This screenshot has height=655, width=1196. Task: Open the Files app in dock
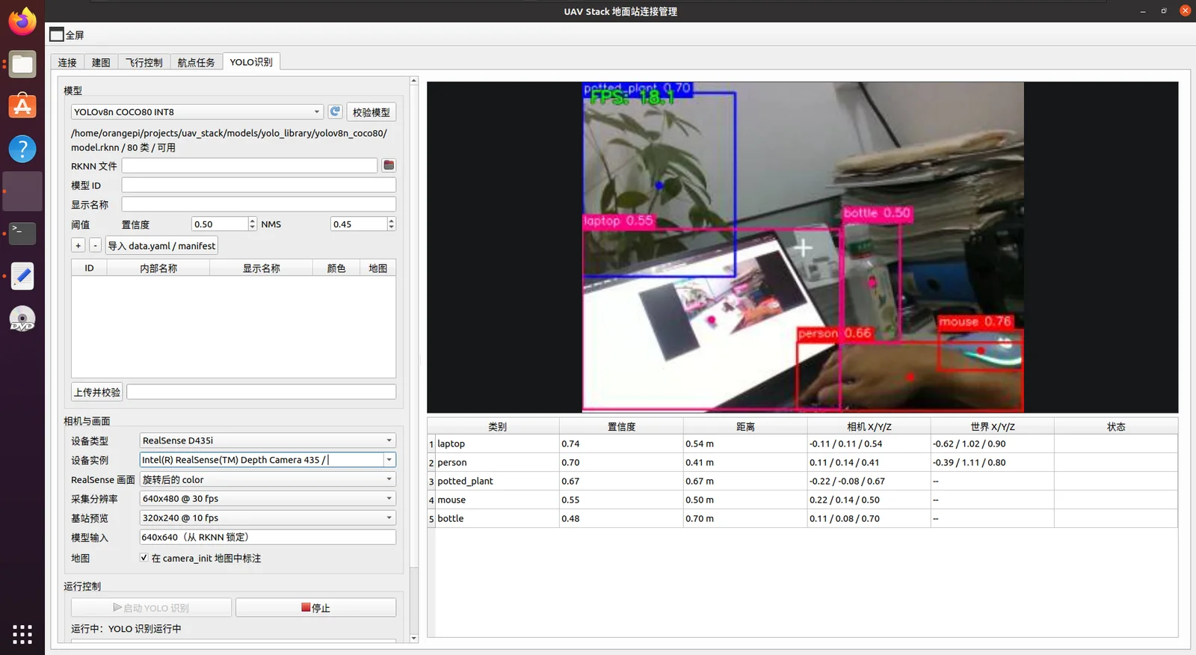coord(22,64)
